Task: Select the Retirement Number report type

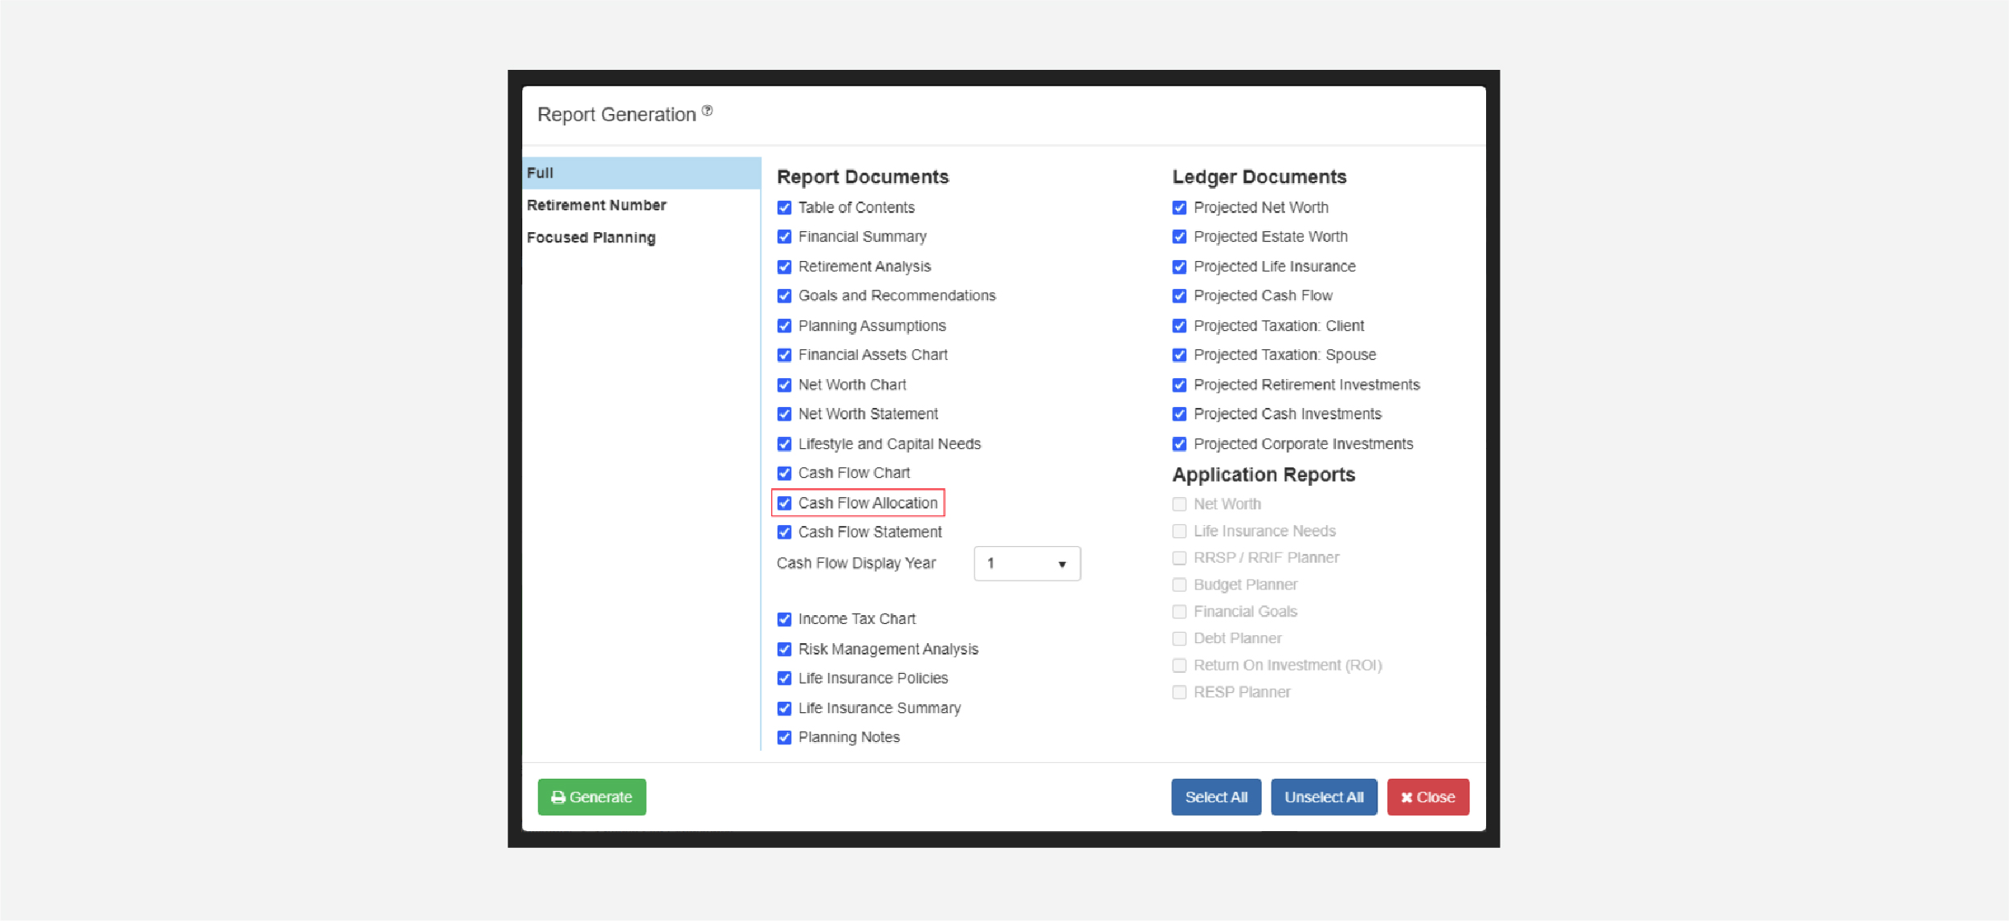Action: (597, 206)
